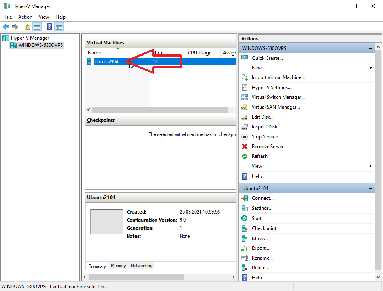Click Connect for Ubuntu2104

(x=262, y=198)
